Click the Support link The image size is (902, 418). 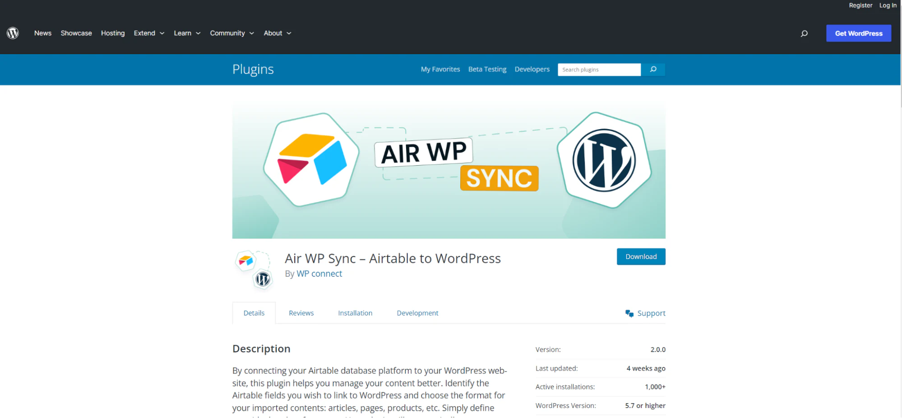coord(651,313)
